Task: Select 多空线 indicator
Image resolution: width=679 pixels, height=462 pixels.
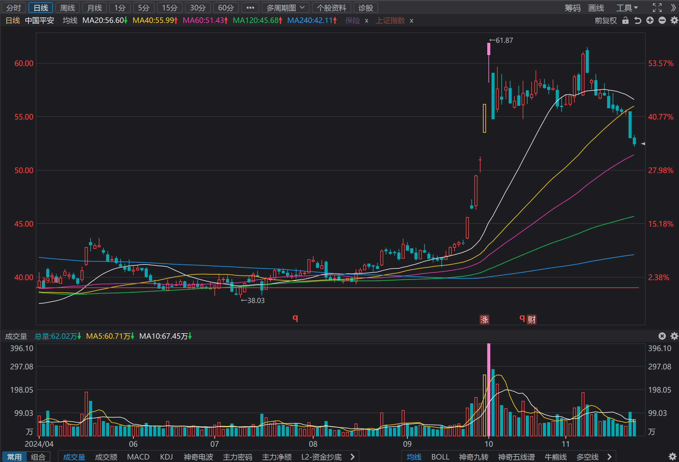Action: tap(588, 457)
